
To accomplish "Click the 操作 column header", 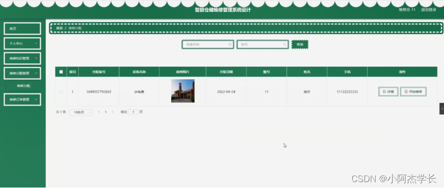I will tap(402, 72).
